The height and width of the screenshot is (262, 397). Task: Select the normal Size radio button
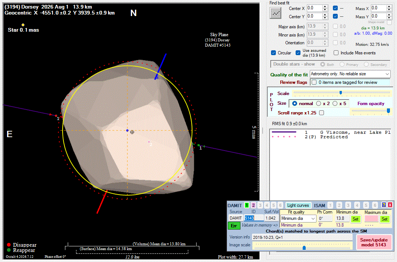pyautogui.click(x=294, y=104)
